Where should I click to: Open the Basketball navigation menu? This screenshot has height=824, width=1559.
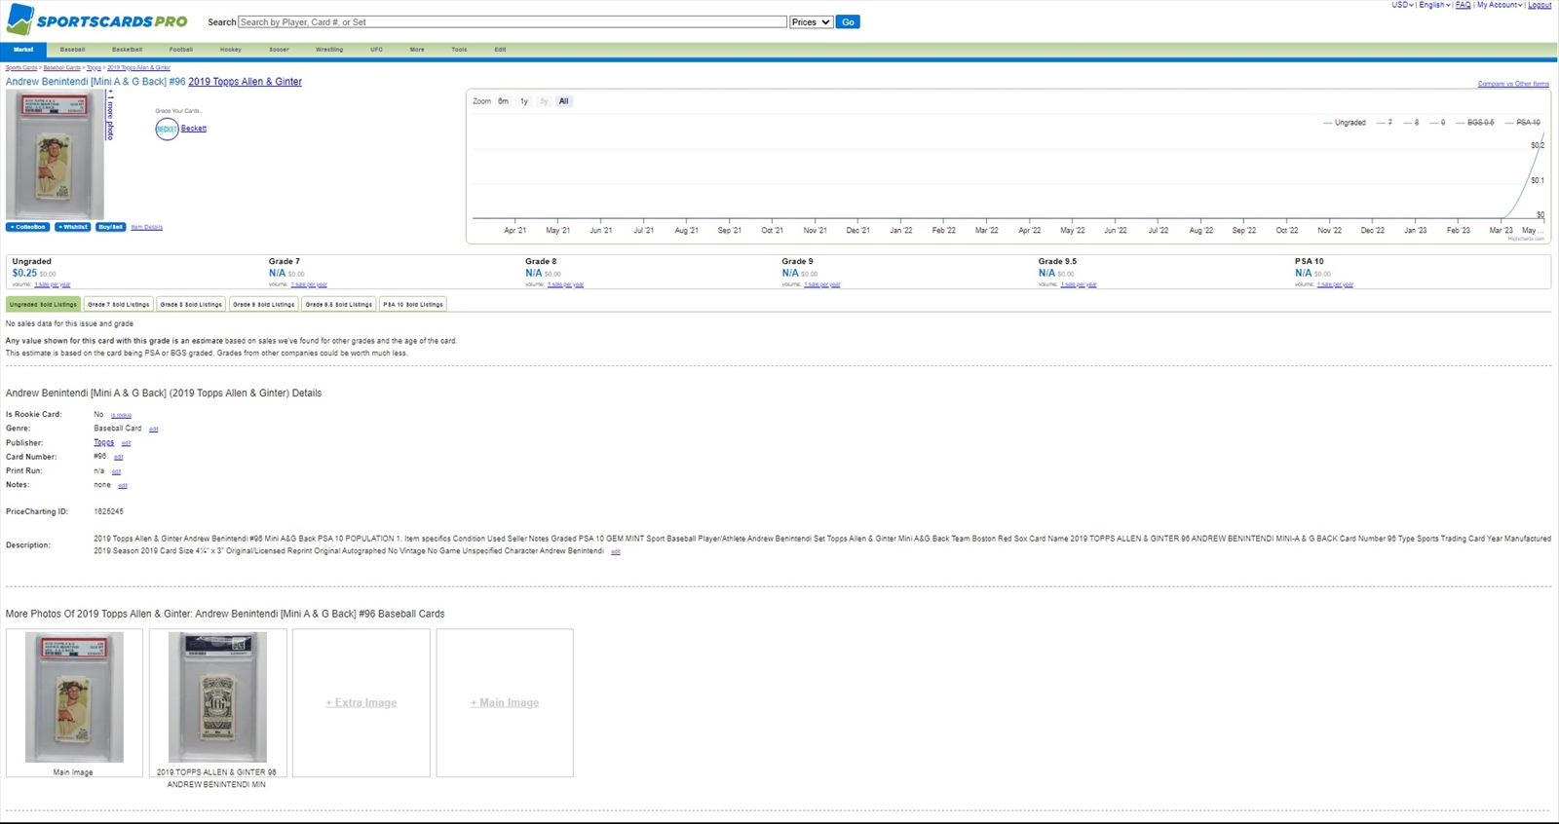point(127,50)
